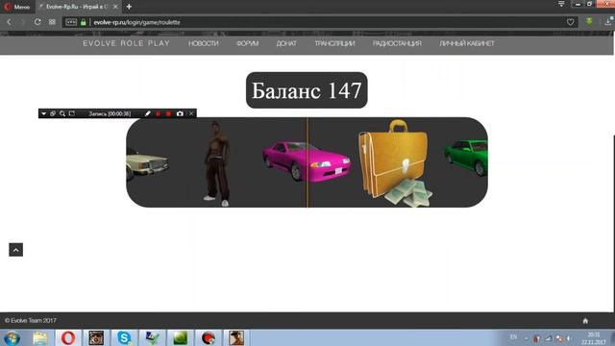Image resolution: width=615 pixels, height=346 pixels.
Task: Open the Skype taskbar icon
Action: [x=124, y=337]
